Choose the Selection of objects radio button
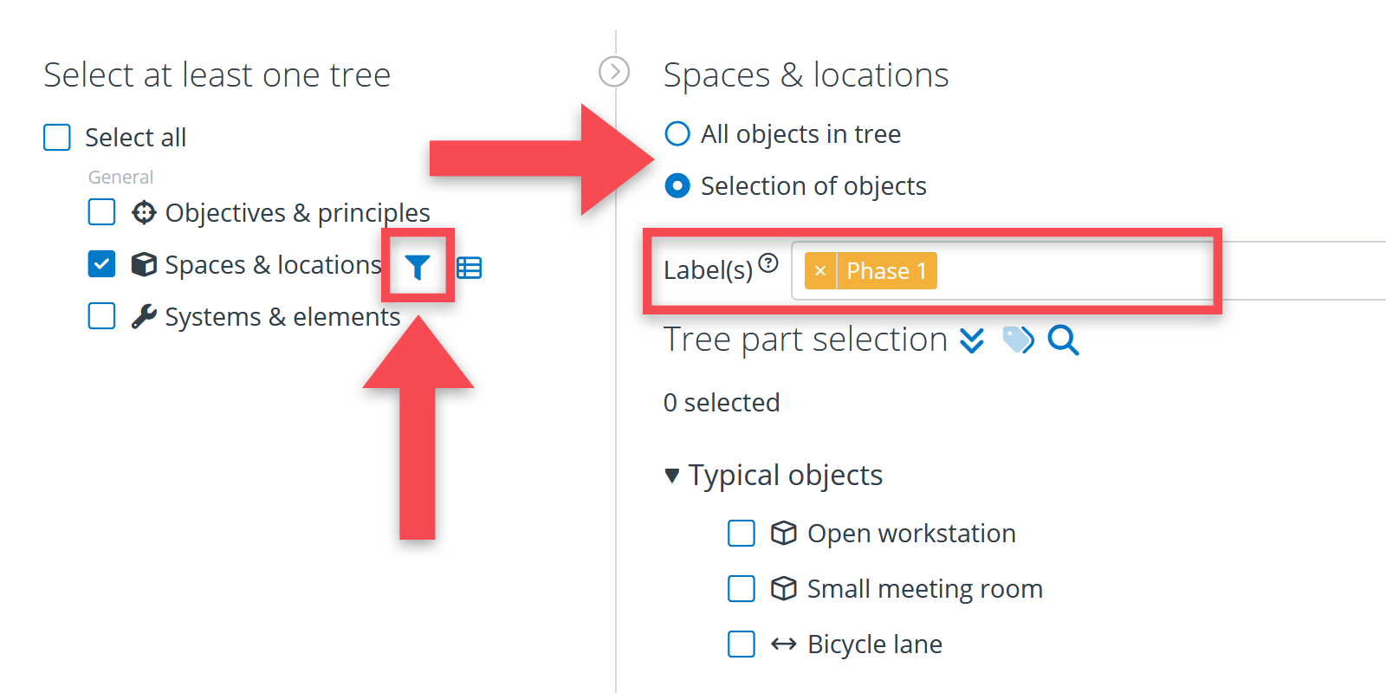The image size is (1386, 693). coord(677,186)
